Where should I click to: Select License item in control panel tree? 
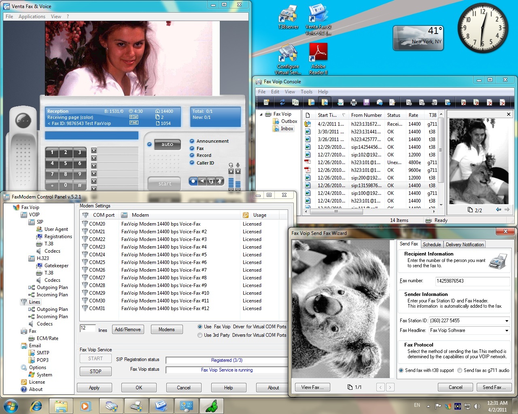pos(37,382)
